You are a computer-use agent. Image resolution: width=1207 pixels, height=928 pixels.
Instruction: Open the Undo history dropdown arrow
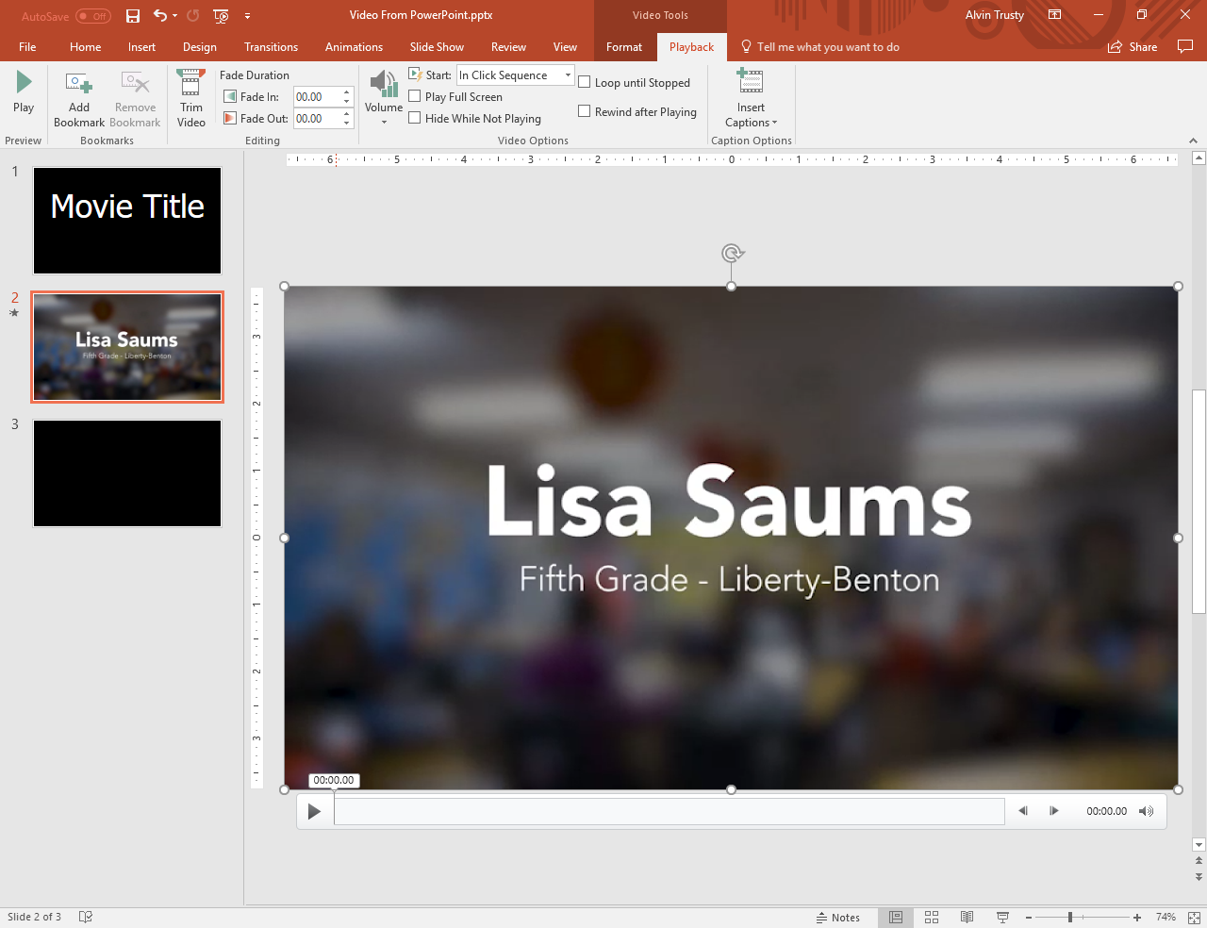click(175, 16)
